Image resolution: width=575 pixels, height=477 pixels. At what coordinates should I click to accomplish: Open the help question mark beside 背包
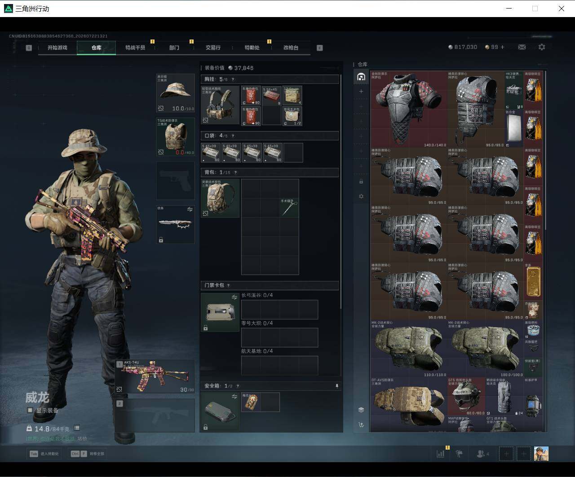pyautogui.click(x=235, y=172)
